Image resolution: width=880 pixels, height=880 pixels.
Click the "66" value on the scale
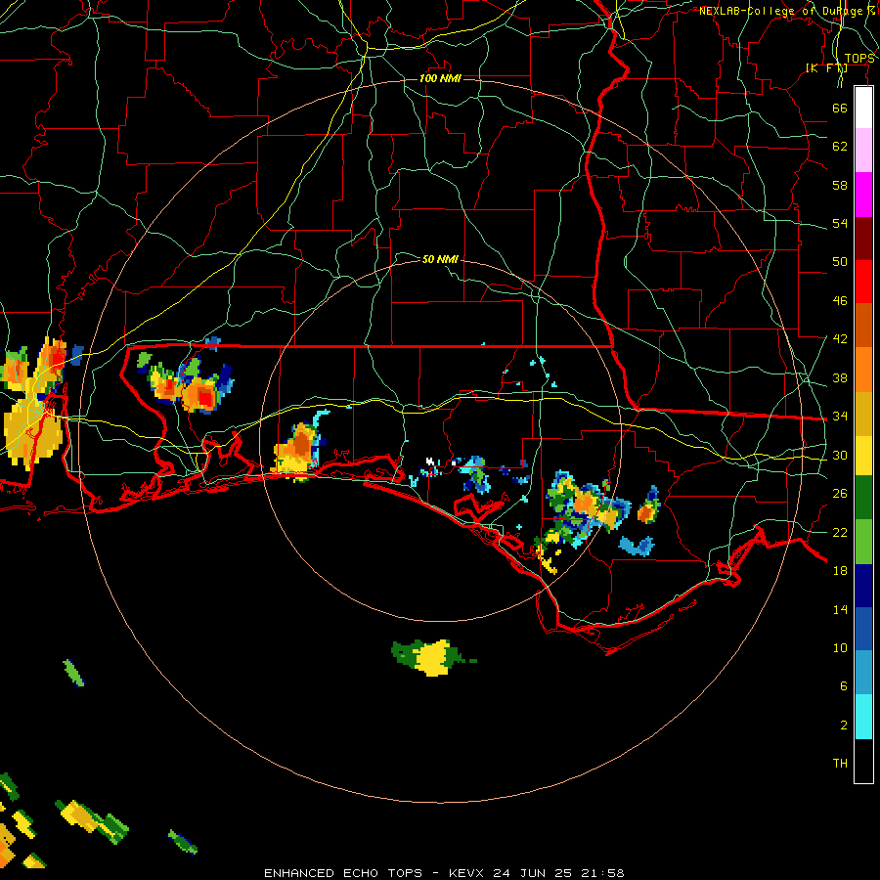tap(840, 108)
